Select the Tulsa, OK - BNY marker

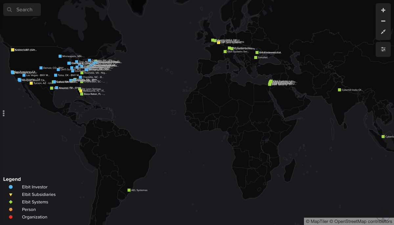point(56,75)
